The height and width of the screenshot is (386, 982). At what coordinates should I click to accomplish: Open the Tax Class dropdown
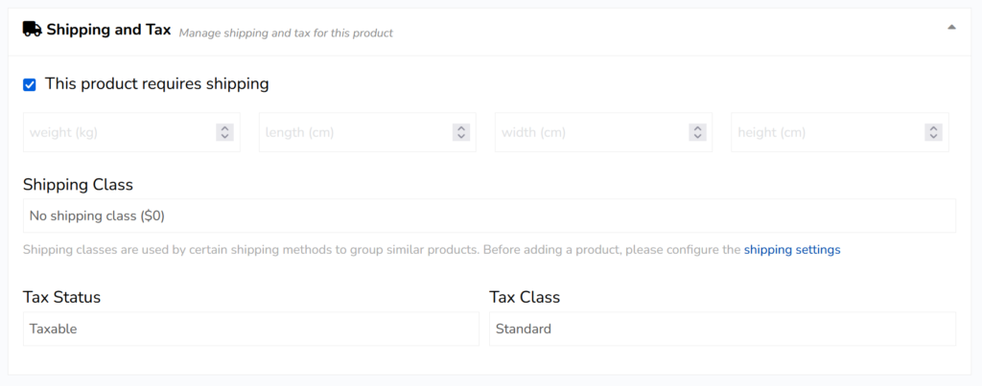(722, 329)
